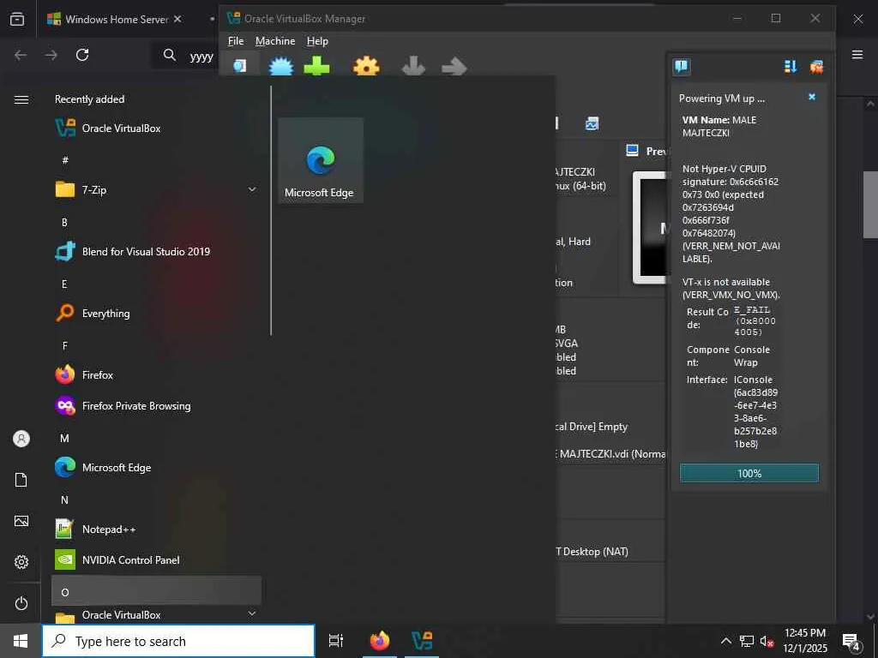Screen dimensions: 878x658
Task: Open the browser hamburger application menu
Action: pyautogui.click(x=857, y=54)
